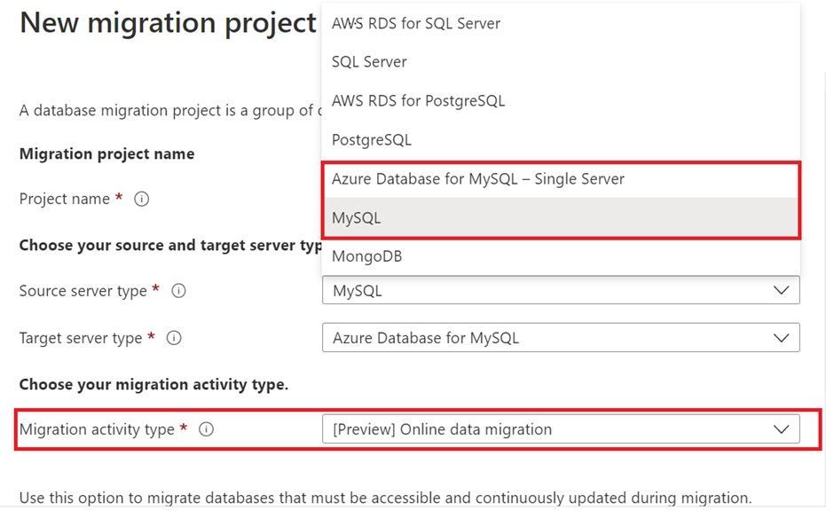Click the Migration activity type info icon
This screenshot has width=826, height=526.
207,429
